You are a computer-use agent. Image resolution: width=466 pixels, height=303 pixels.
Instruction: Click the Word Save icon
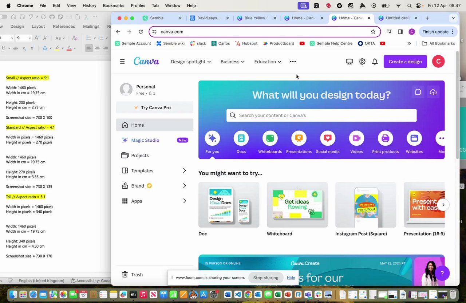pyautogui.click(x=22, y=17)
